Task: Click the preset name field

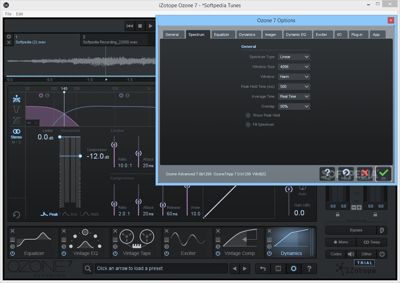Action: (161, 269)
